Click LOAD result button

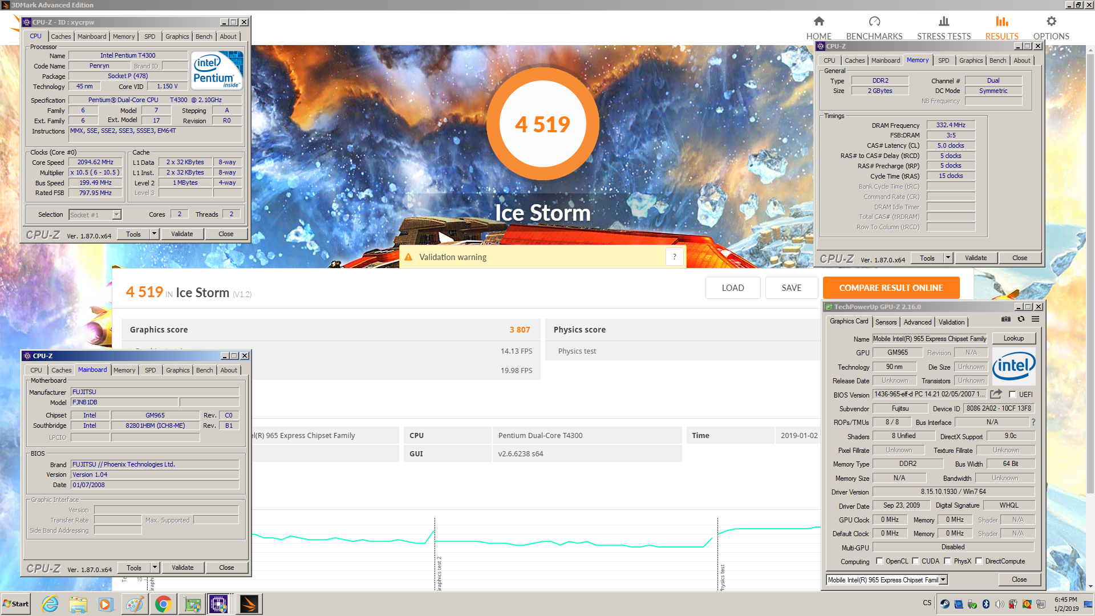tap(733, 287)
